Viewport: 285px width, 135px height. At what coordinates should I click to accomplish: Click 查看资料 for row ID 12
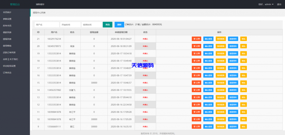point(233,105)
